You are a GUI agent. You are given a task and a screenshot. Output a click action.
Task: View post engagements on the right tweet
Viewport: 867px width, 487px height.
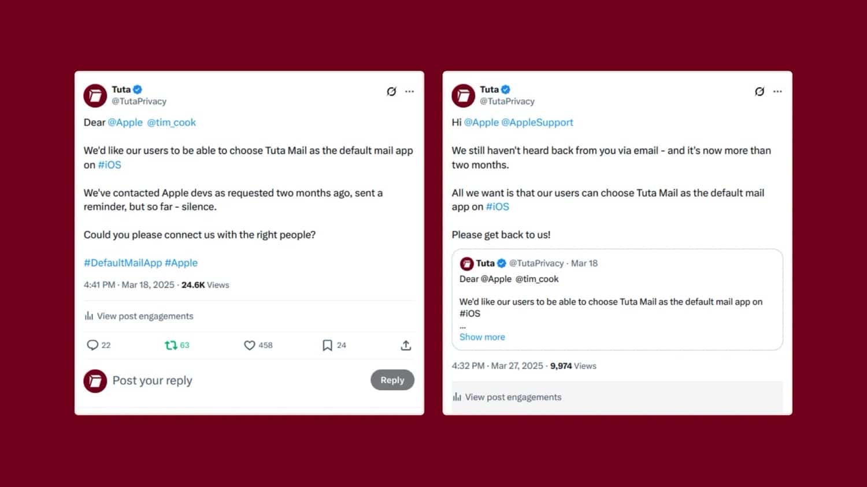coord(507,397)
